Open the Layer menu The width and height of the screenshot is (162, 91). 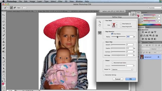39,1
